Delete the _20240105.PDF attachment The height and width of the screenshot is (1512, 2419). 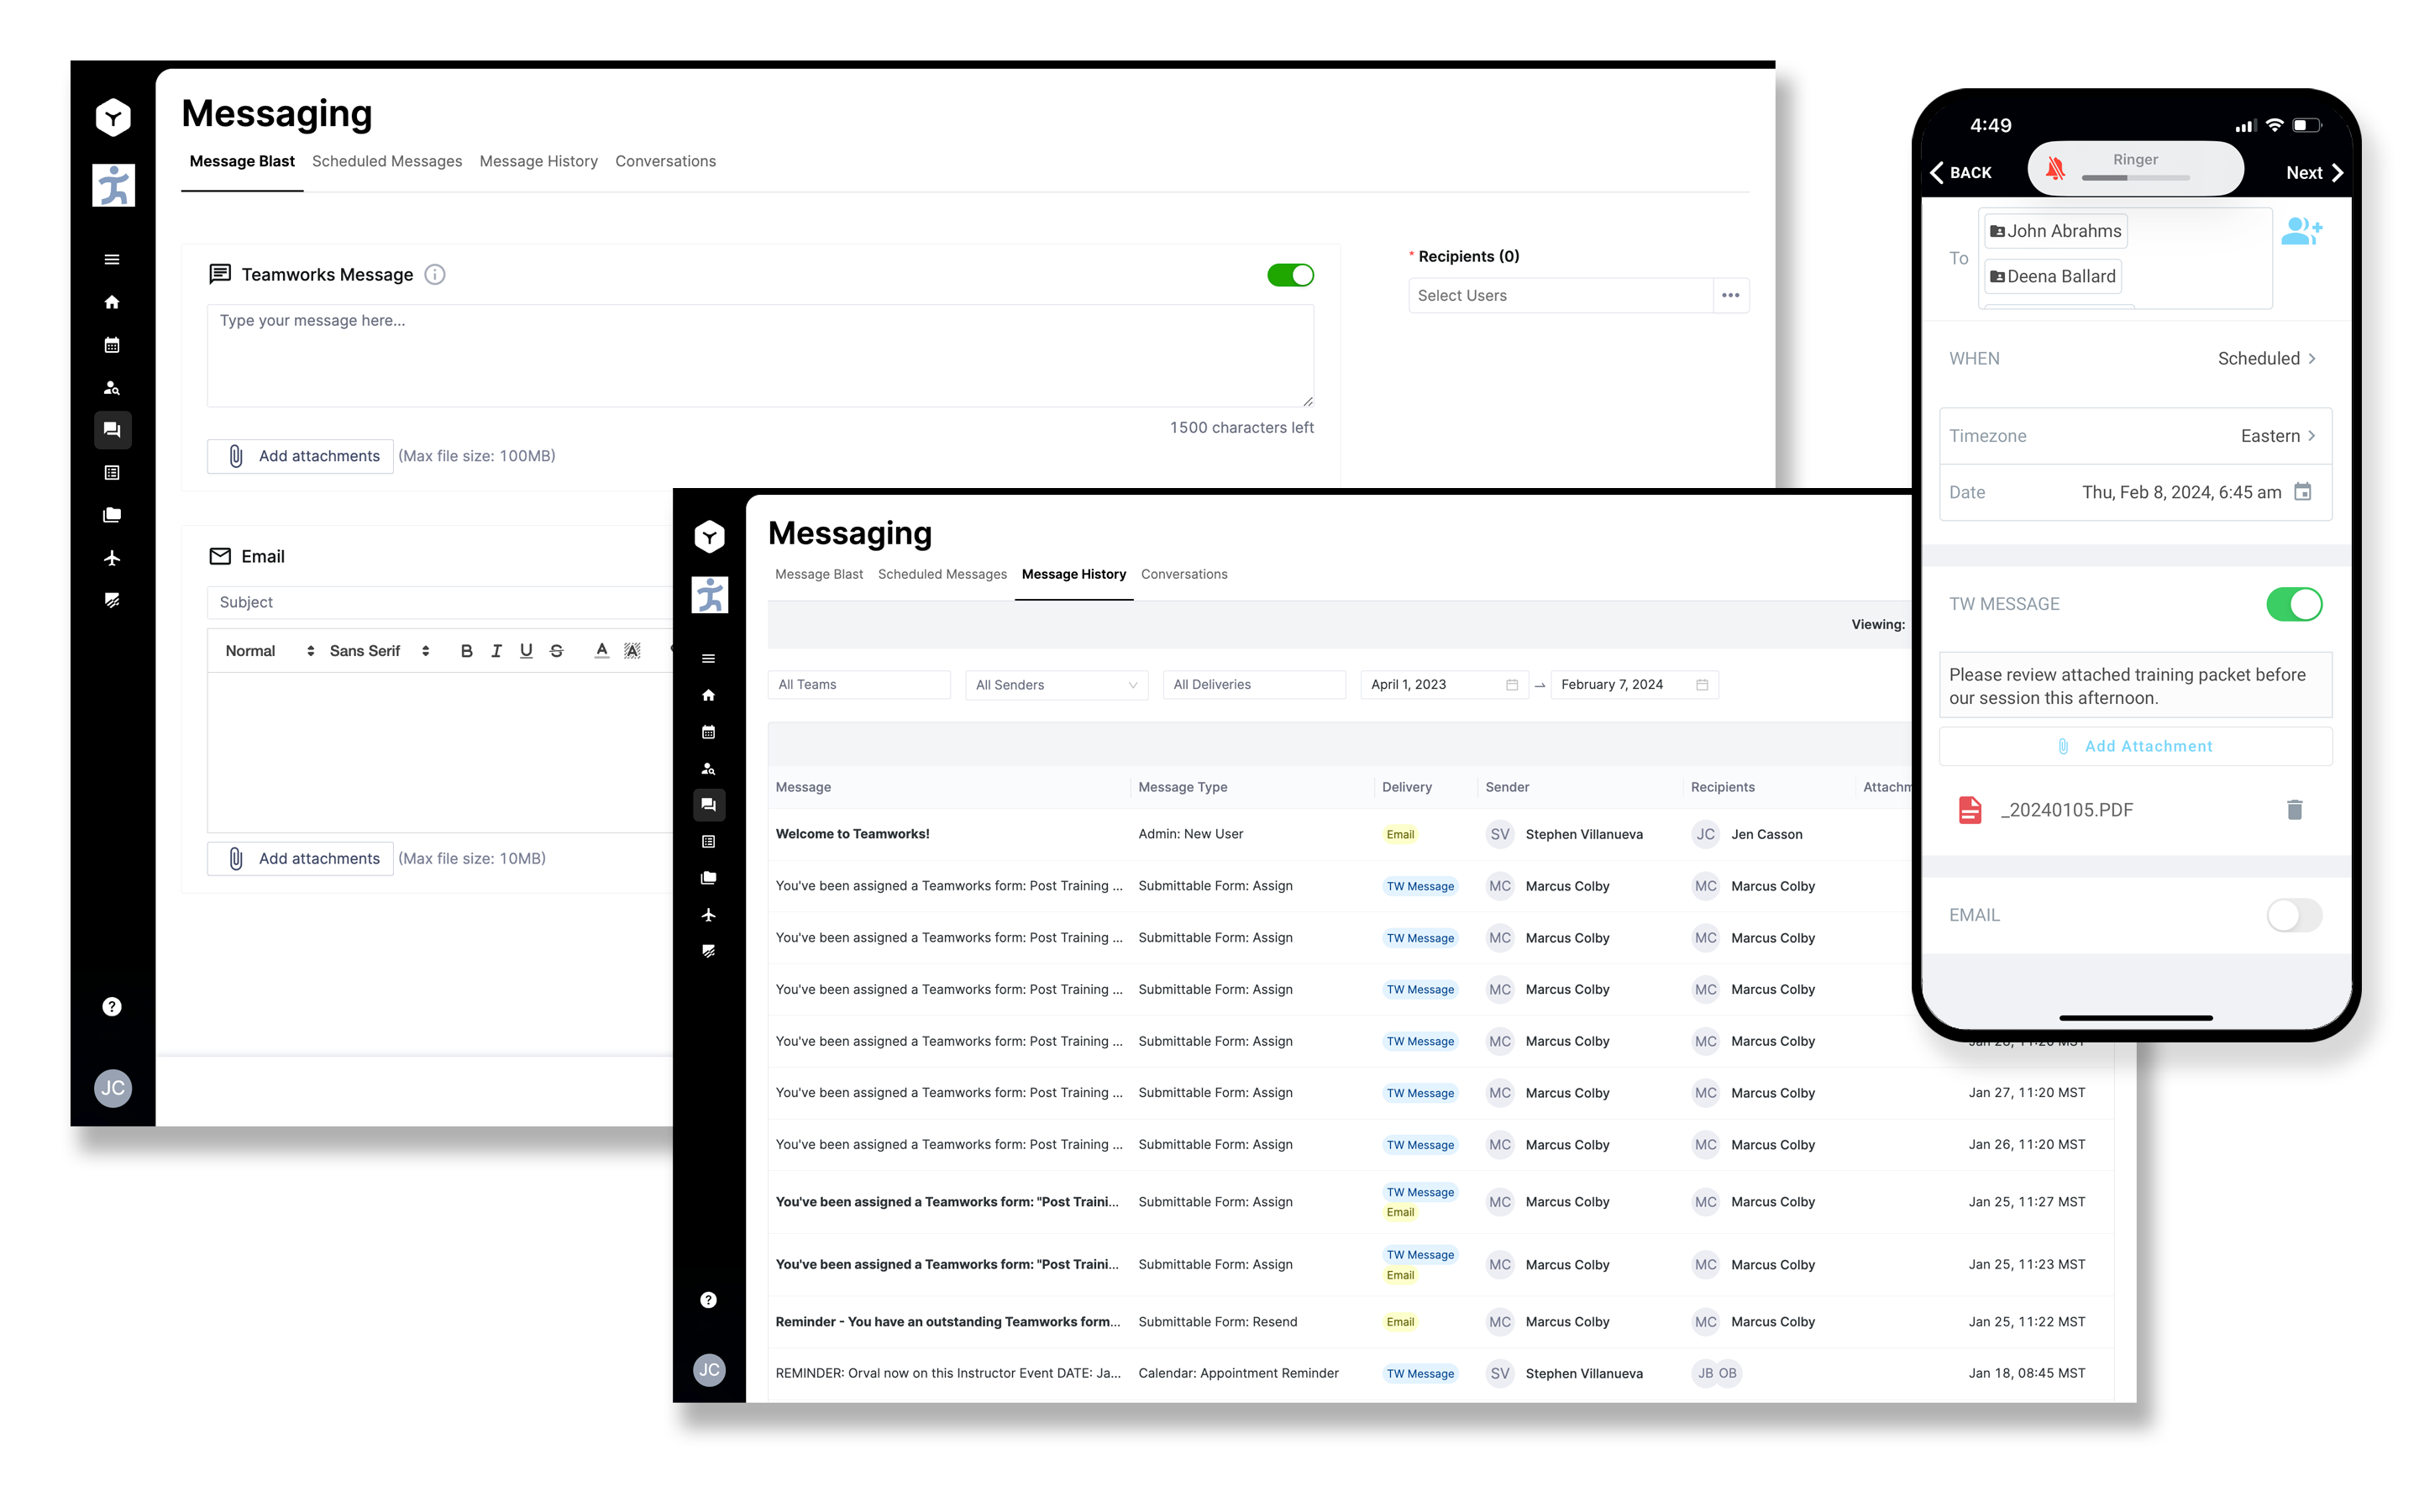(2294, 809)
